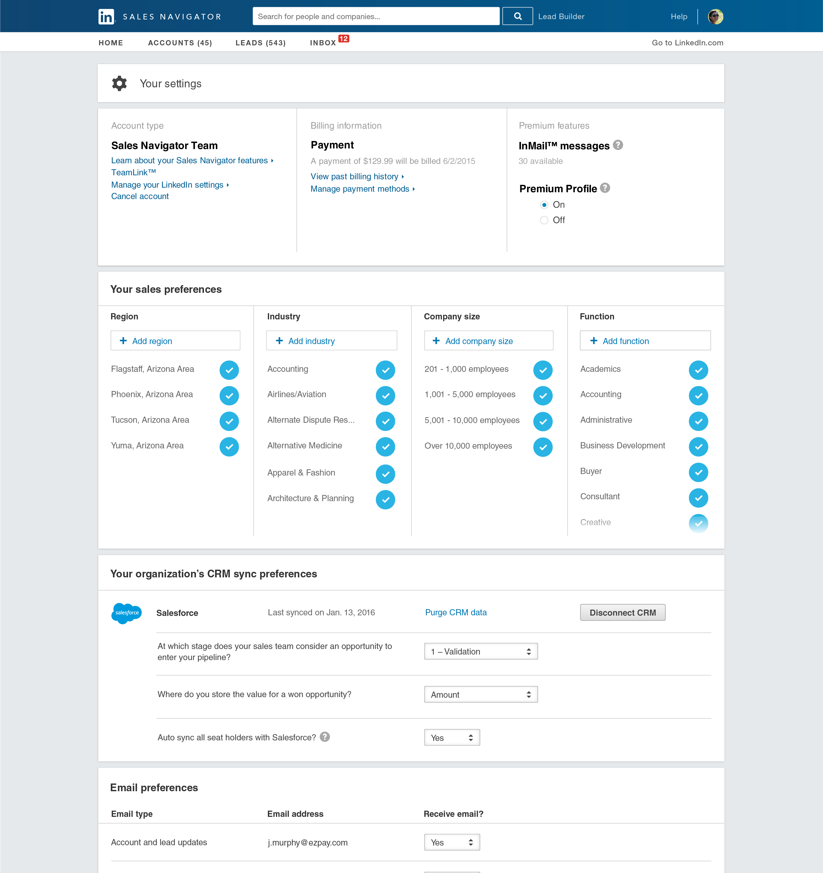
Task: Select Premium Profile Off radio button
Action: coord(544,220)
